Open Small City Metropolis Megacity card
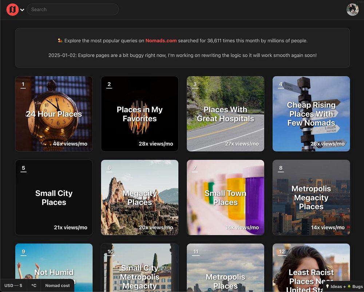364x292 pixels. tap(140, 268)
